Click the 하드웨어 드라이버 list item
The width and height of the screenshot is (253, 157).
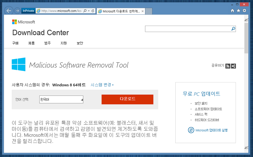(x=207, y=120)
